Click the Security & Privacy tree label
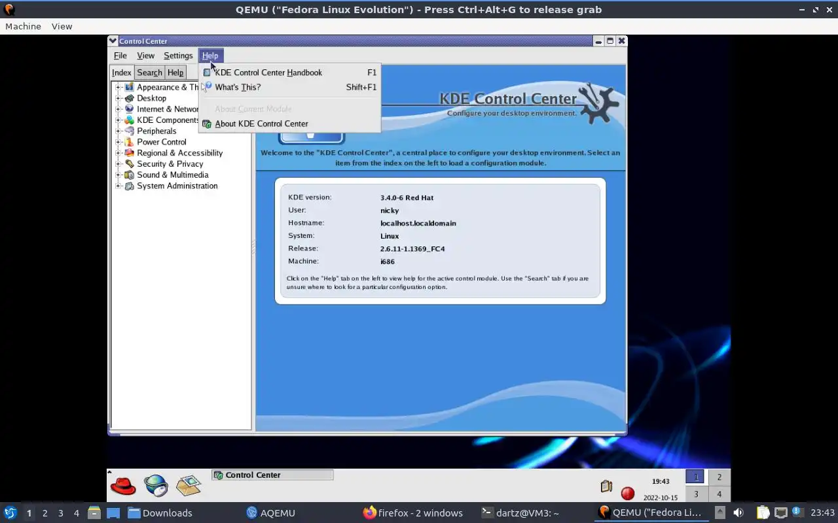Viewport: 838px width, 523px height. [170, 164]
